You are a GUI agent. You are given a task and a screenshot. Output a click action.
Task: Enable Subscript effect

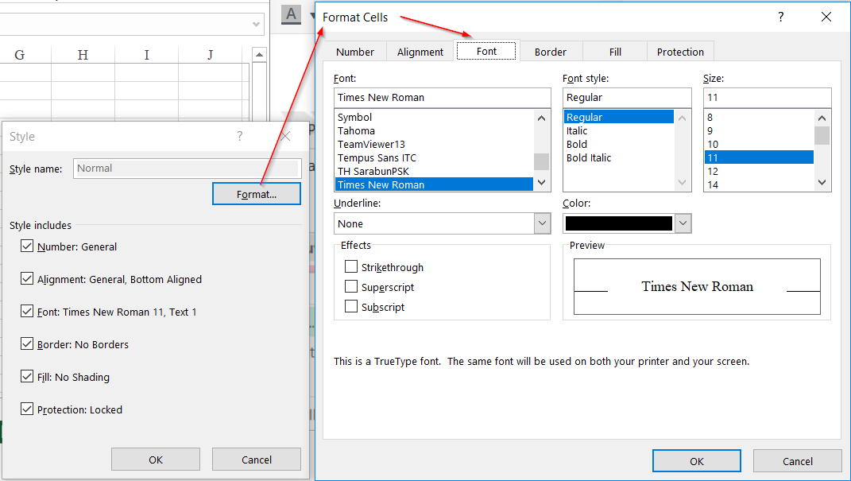[x=351, y=306]
